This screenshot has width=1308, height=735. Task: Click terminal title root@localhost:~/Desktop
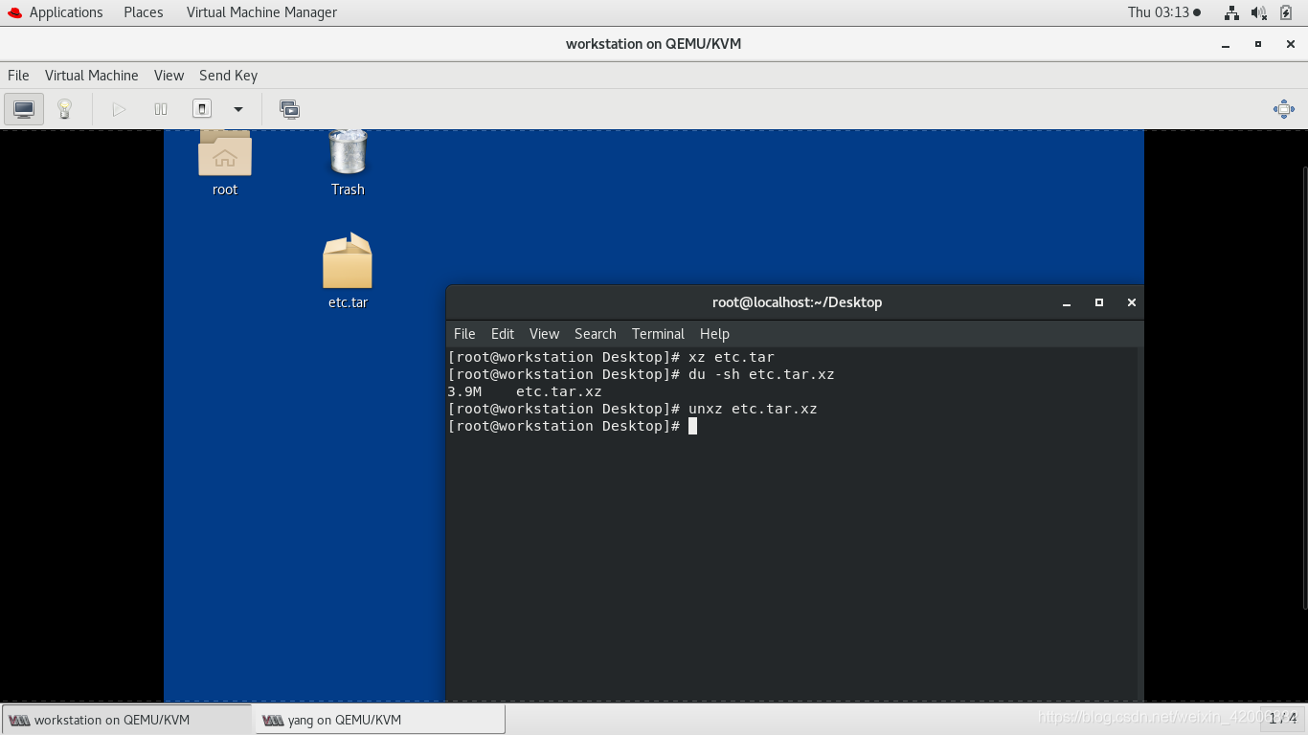coord(797,302)
